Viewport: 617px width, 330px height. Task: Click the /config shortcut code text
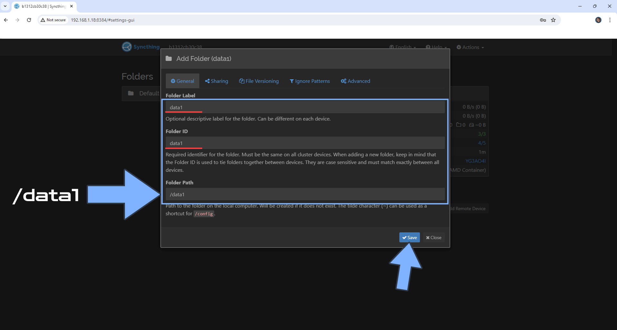point(204,214)
